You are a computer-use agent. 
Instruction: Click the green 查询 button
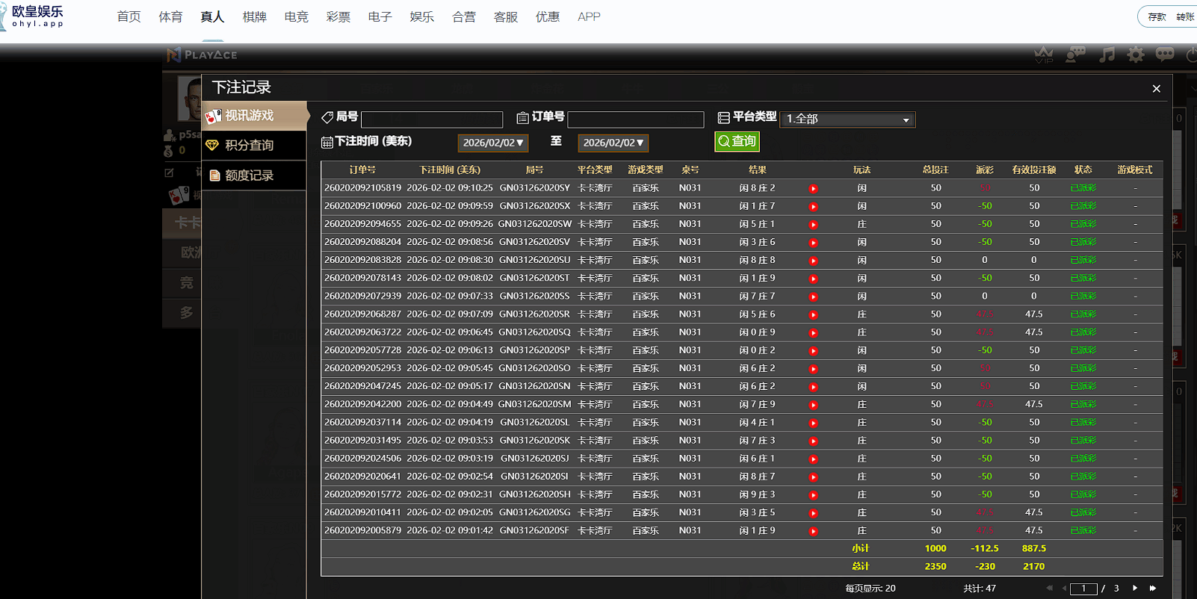tap(737, 141)
